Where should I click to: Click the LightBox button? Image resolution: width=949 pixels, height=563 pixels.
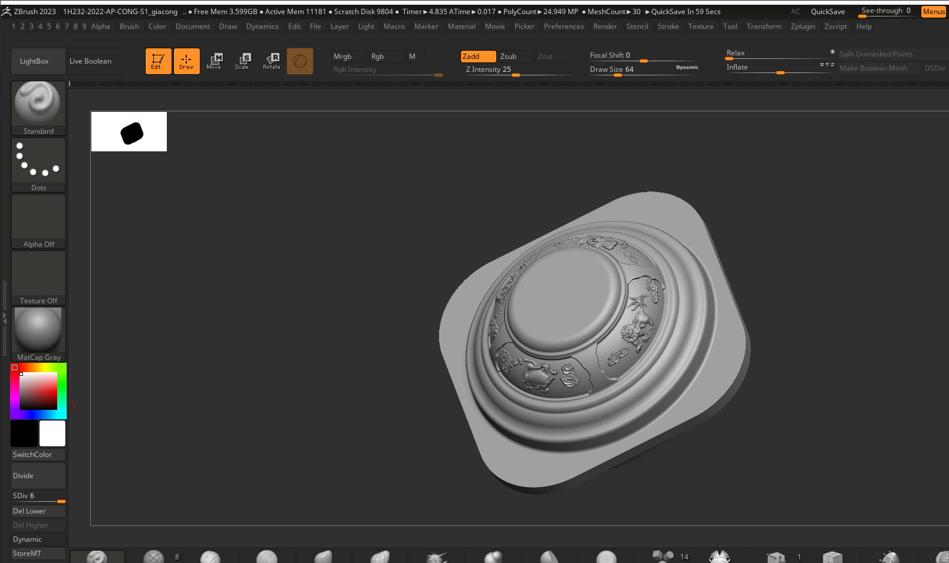point(34,61)
